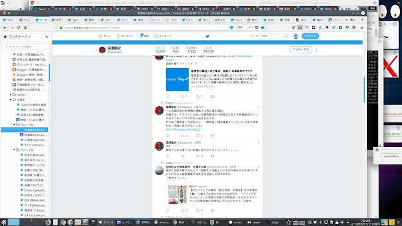This screenshot has width=402, height=226.
Task: Open the 'Twitterの高度な検索' bookmark
Action: 31,105
